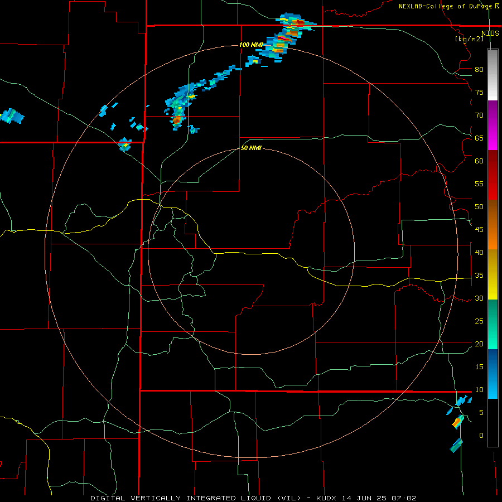Select the 0 value on the color scale

pyautogui.click(x=481, y=436)
